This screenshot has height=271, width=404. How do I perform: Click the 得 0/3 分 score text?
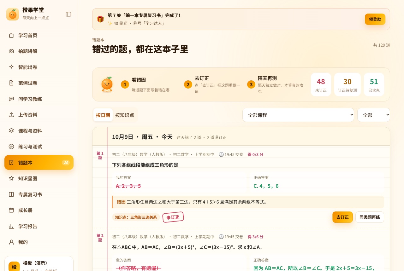coord(255,154)
